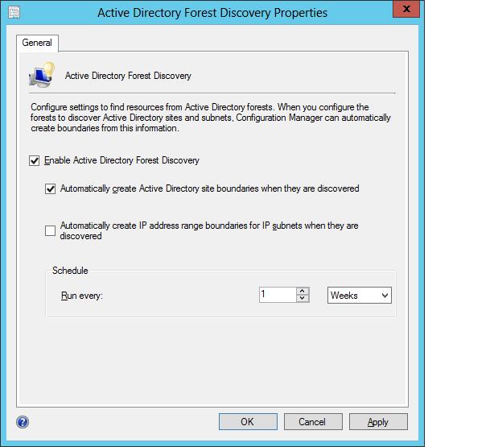Select the General tab

pos(37,43)
